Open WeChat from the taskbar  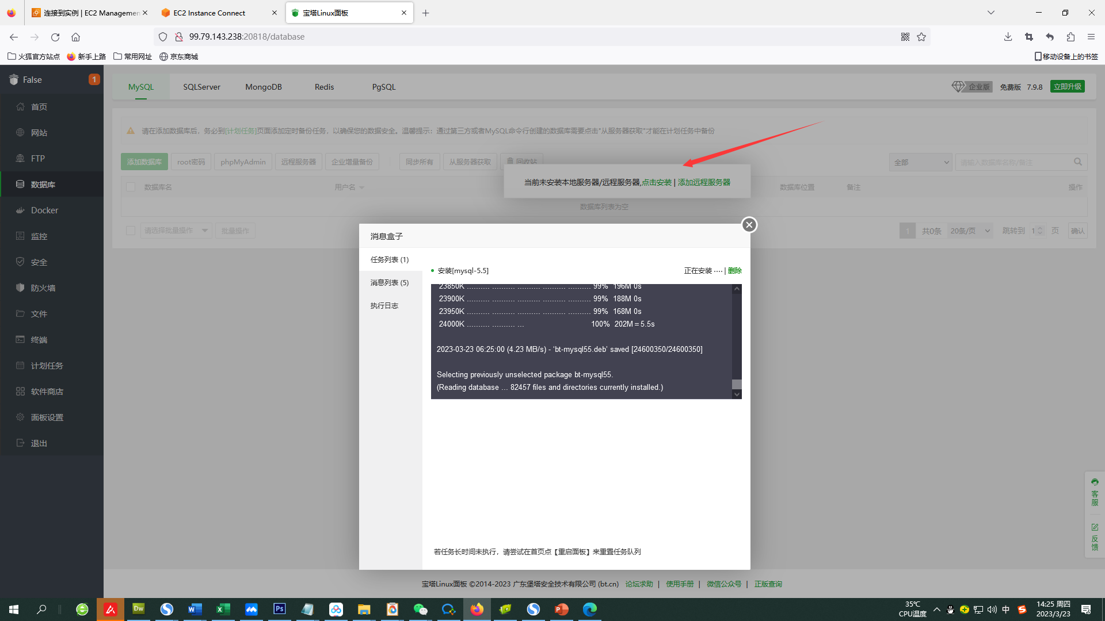click(x=420, y=609)
